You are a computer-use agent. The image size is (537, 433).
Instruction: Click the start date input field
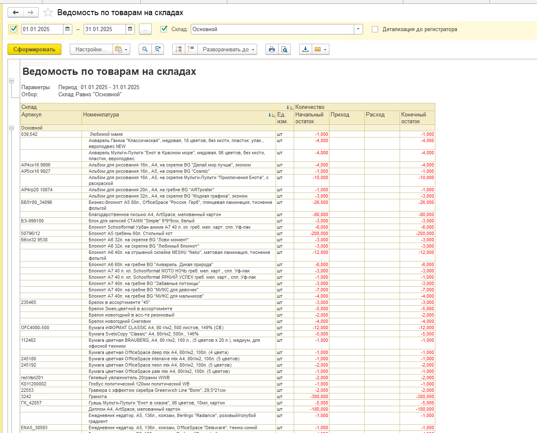(x=42, y=29)
